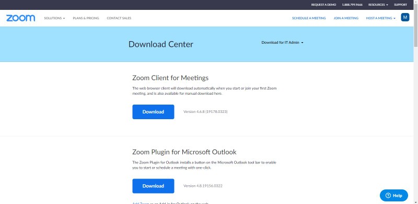Open the Support page
The height and width of the screenshot is (204, 418).
tap(400, 5)
